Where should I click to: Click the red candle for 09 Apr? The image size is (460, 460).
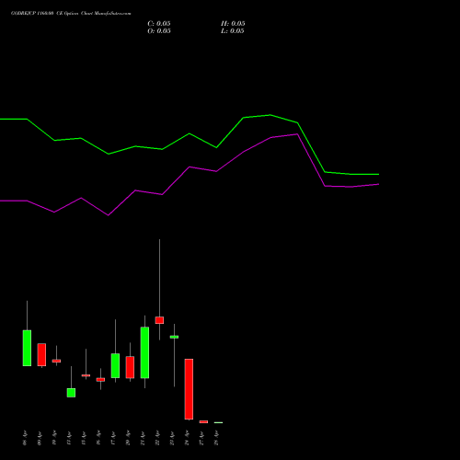[x=41, y=354]
